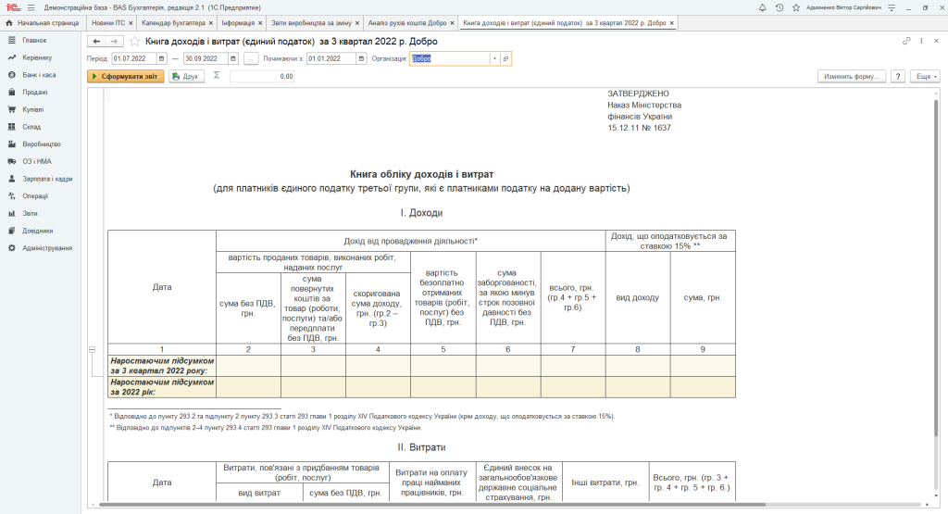Close the Інформація tab
948x514 pixels.
pos(260,23)
